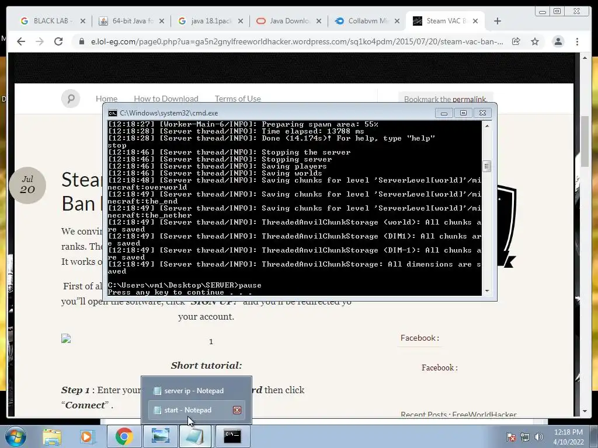Click the address bar URL
Screen dimensions: 598x448
pyautogui.click(x=297, y=41)
